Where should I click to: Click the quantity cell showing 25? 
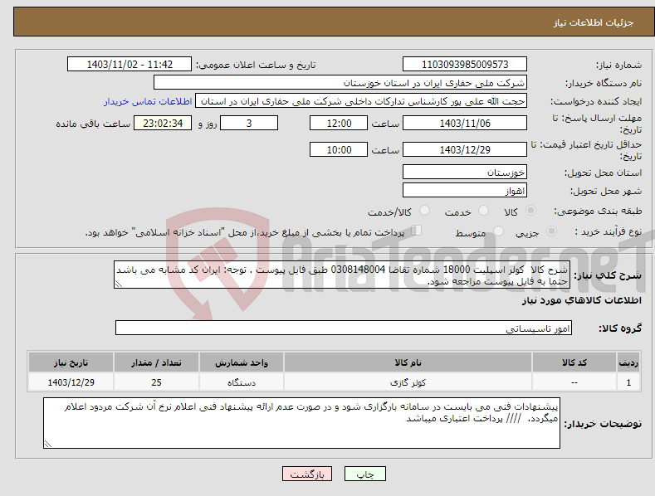[156, 382]
